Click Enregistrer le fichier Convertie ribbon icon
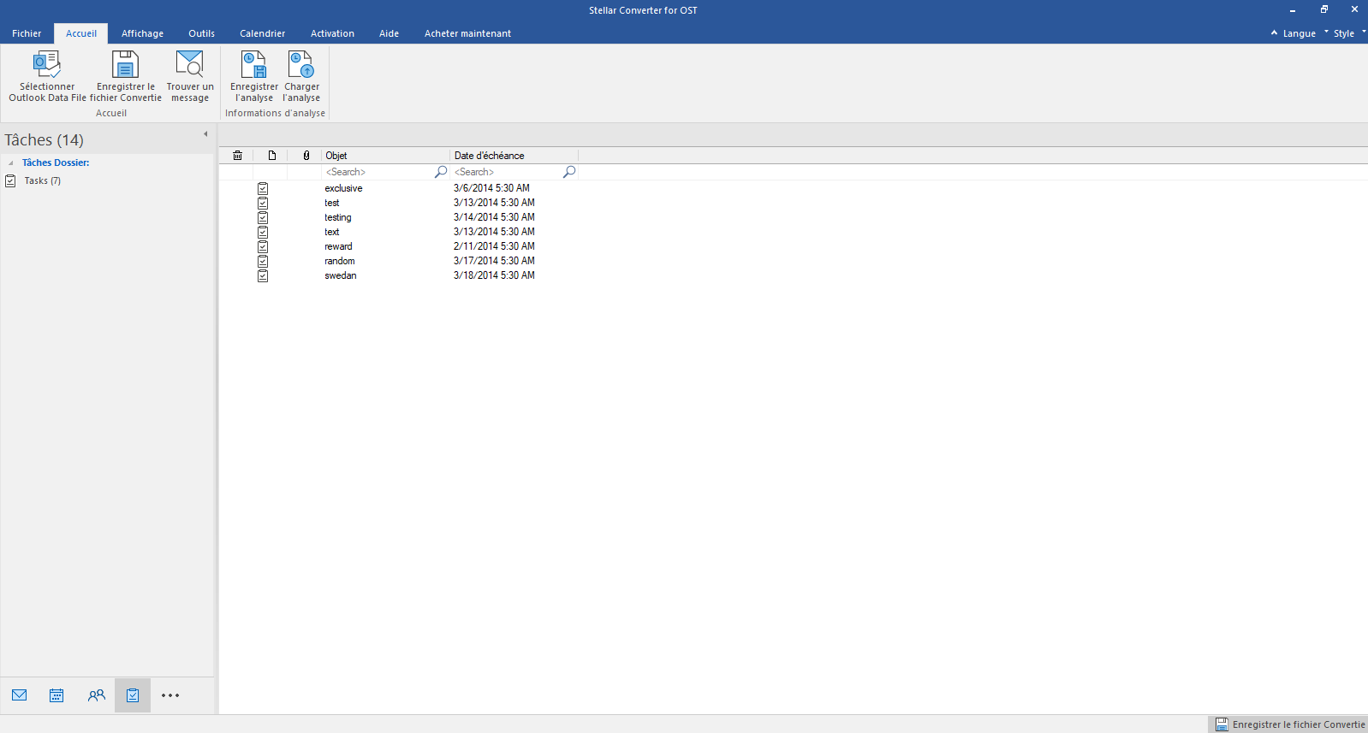1368x733 pixels. pos(125,64)
